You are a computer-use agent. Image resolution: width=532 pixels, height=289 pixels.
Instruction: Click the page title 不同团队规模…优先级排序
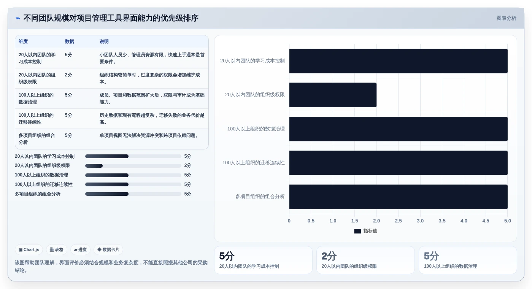click(111, 18)
